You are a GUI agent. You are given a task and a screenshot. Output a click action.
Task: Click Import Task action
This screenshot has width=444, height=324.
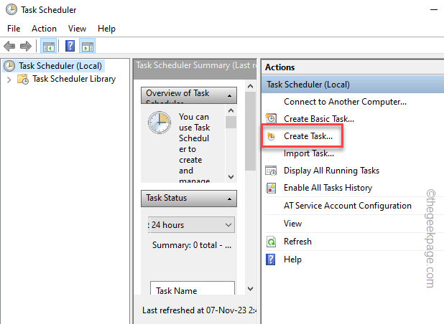(309, 153)
